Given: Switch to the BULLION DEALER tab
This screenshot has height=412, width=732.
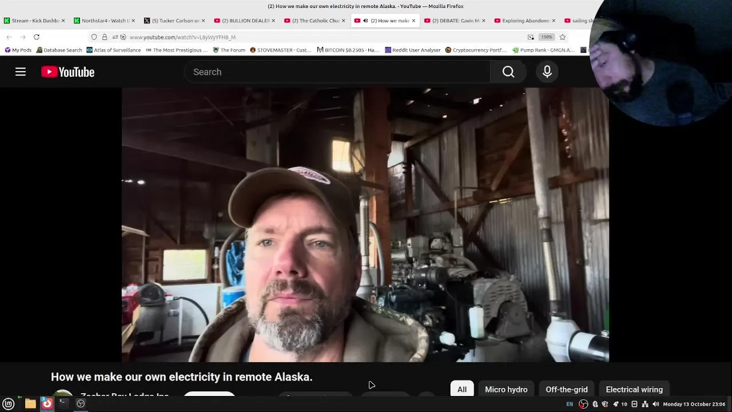Looking at the screenshot, I should pyautogui.click(x=245, y=21).
